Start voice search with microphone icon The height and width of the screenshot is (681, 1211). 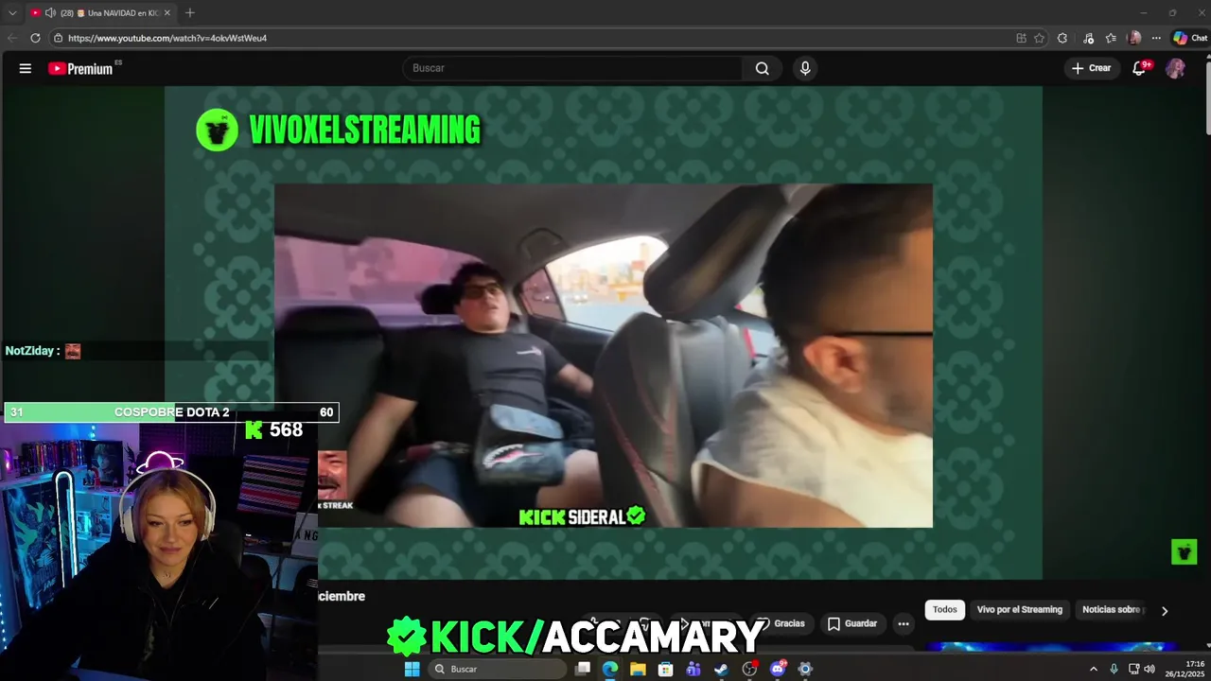point(805,68)
